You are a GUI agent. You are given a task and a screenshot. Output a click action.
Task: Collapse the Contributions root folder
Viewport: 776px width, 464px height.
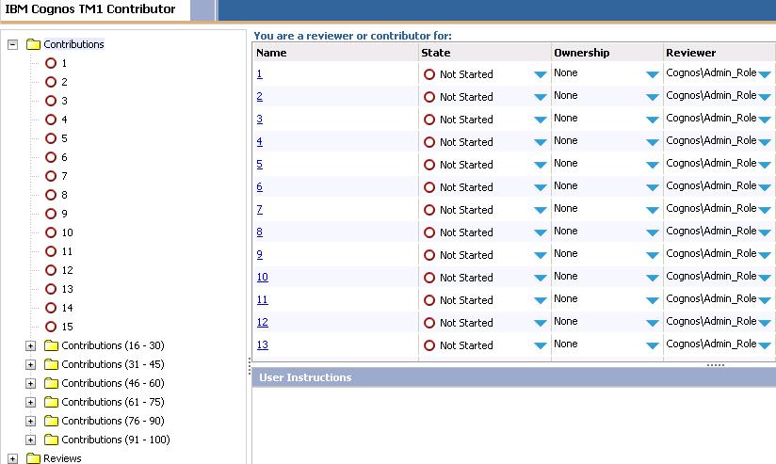[13, 44]
